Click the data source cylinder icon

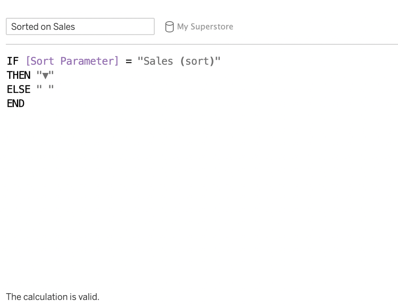coord(169,27)
